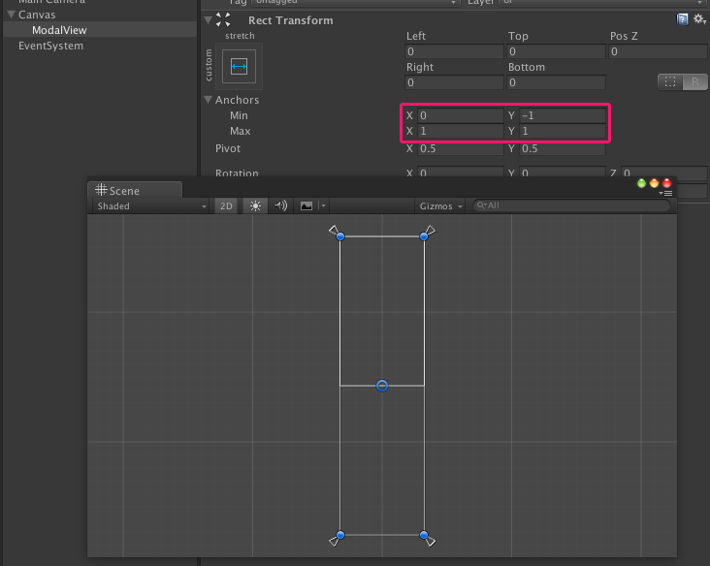Open the Rect Transform gear settings menu

tap(699, 19)
